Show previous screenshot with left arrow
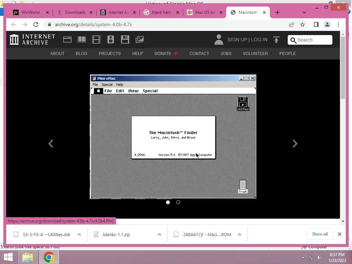This screenshot has height=264, width=352. coord(51,144)
